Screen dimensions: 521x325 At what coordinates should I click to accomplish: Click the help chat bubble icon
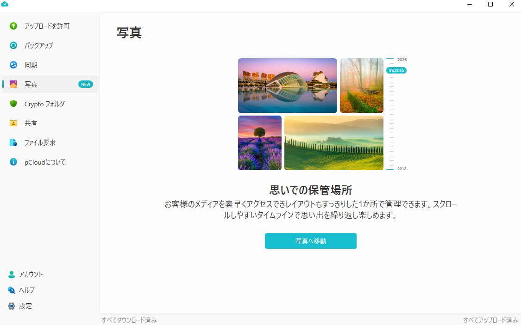pos(11,290)
